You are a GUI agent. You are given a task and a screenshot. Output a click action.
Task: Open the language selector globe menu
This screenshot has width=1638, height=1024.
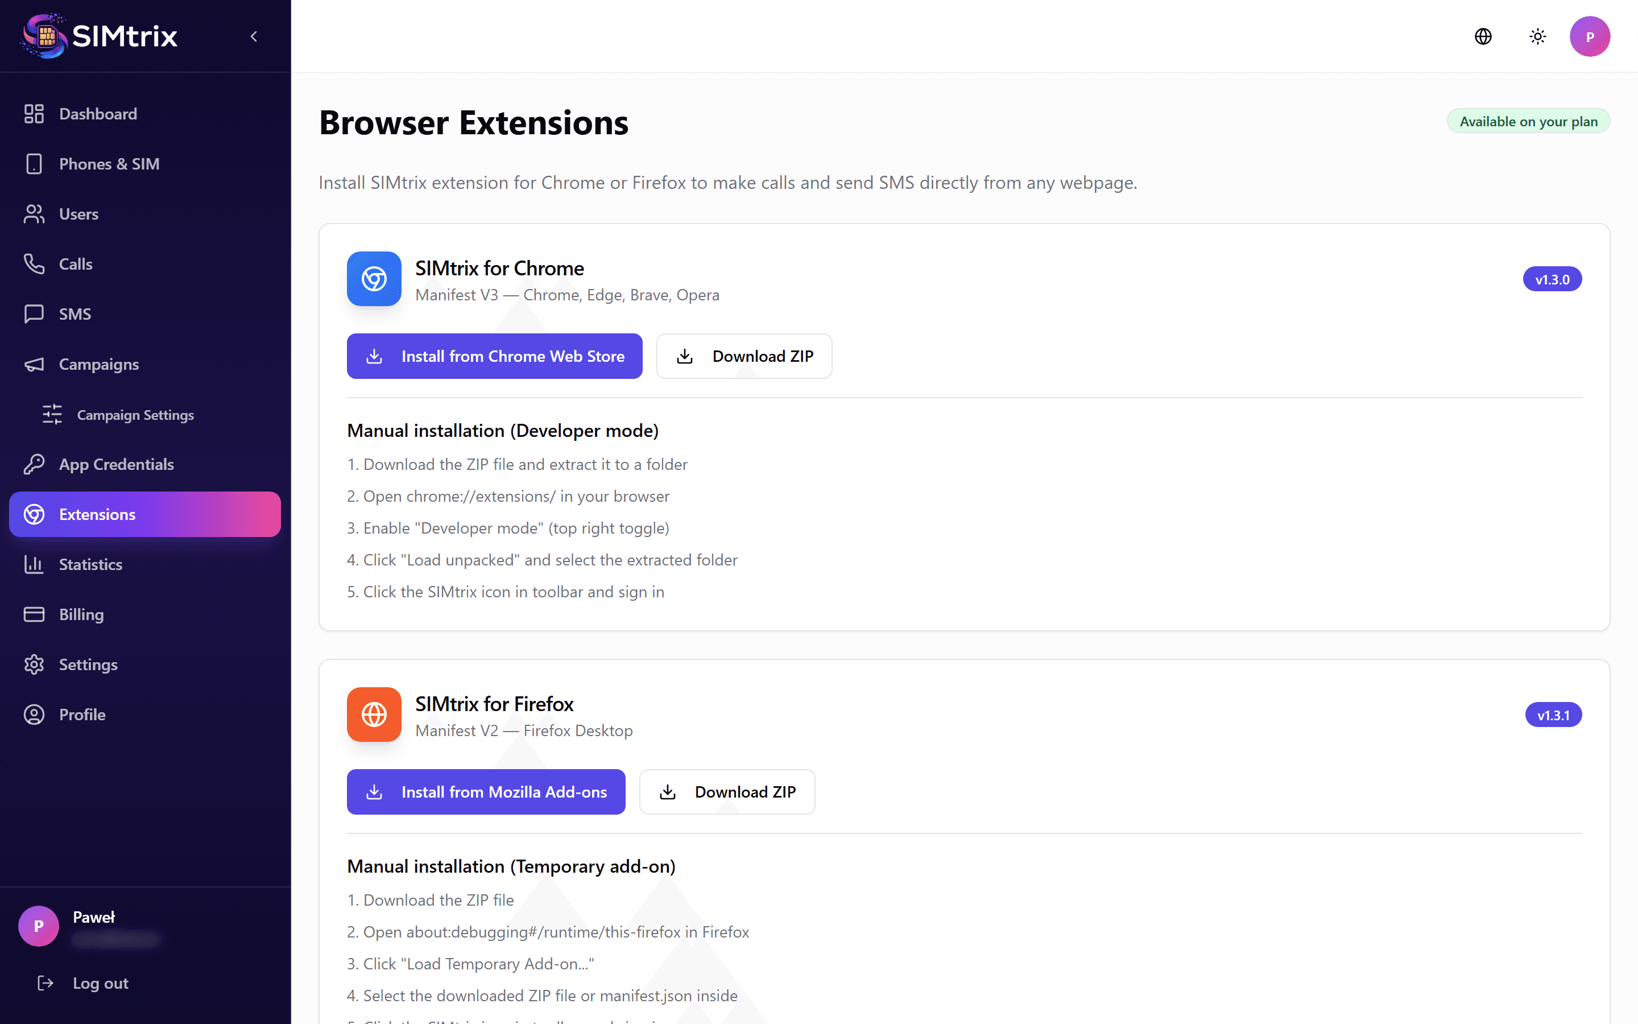point(1483,36)
